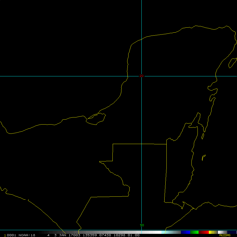Click the intersection of the grid lines
The width and height of the screenshot is (237, 237).
pos(142,76)
